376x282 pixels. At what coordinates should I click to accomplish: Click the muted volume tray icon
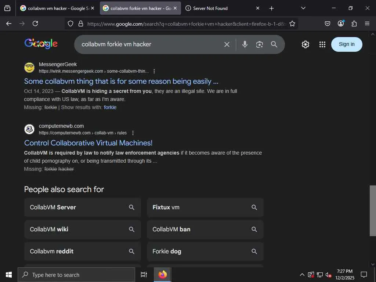tap(328, 275)
